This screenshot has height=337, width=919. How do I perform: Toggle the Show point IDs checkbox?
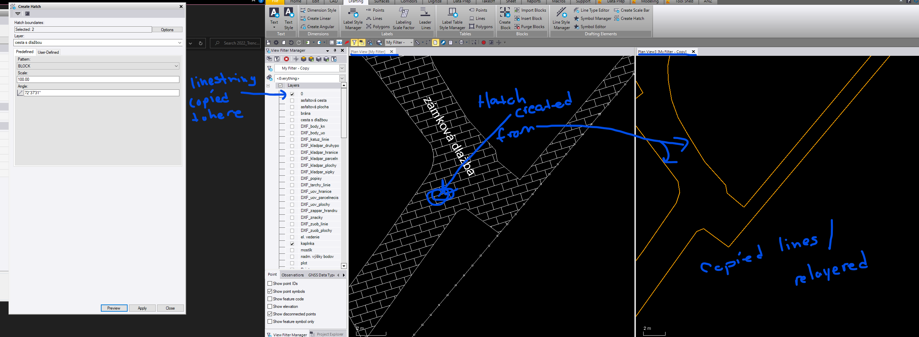tap(270, 284)
